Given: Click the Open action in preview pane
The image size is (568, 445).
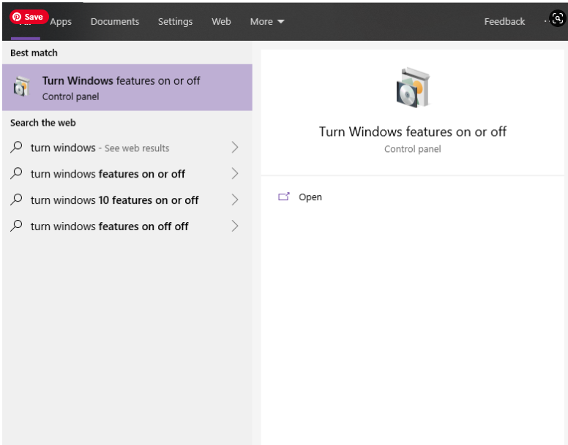Looking at the screenshot, I should click(x=300, y=197).
